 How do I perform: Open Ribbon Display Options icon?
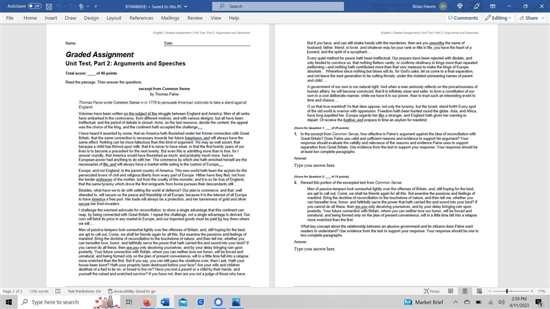[493, 6]
